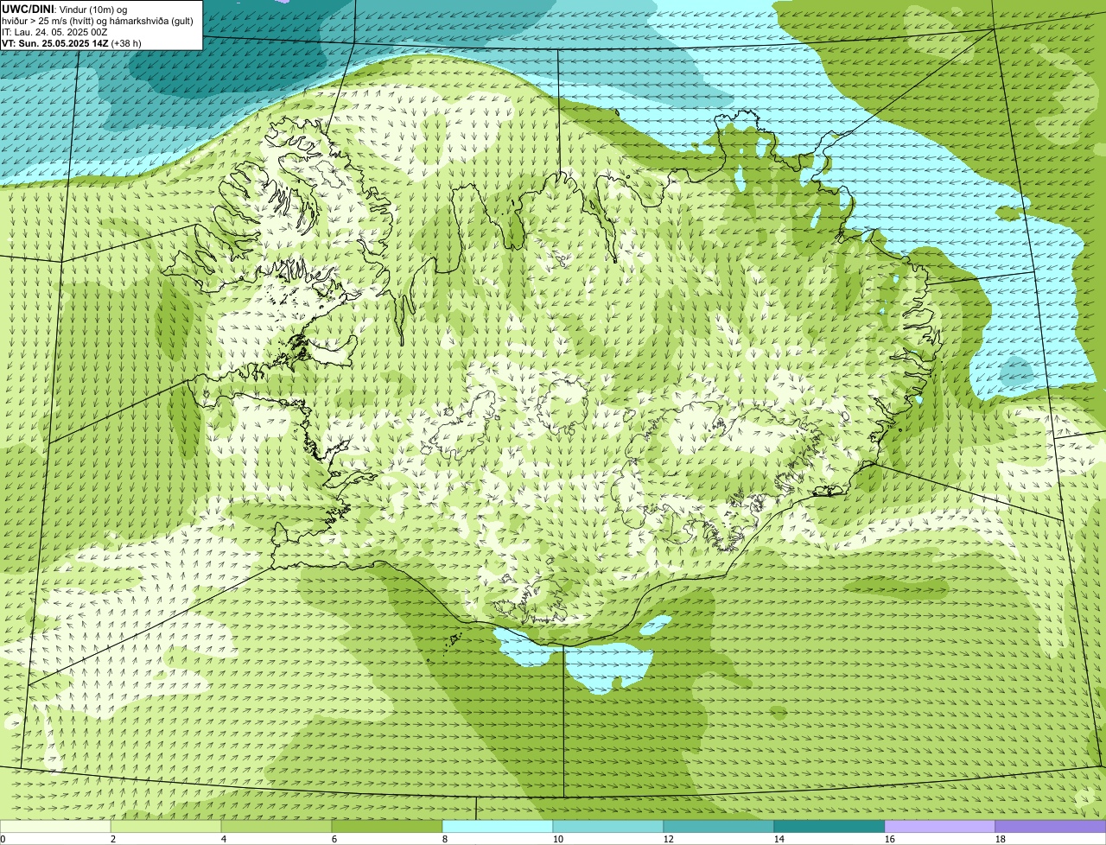Click the 6–8 m/s dark green swatch
The height and width of the screenshot is (845, 1106).
(x=387, y=826)
